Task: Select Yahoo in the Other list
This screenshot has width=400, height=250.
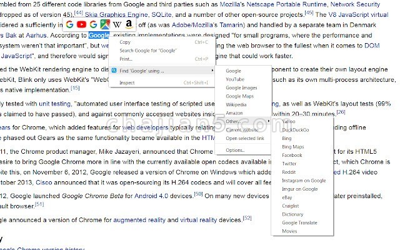Action: (302, 121)
